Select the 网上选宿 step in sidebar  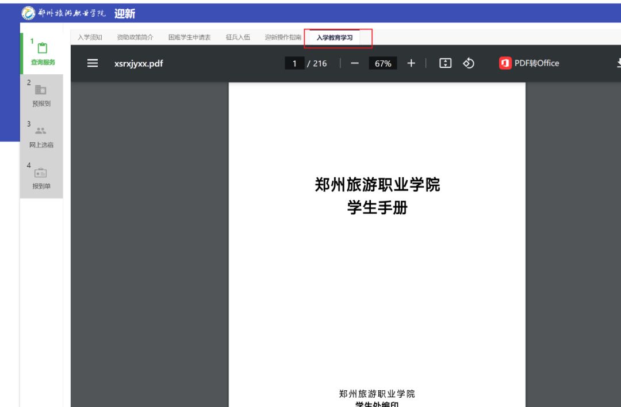41,136
